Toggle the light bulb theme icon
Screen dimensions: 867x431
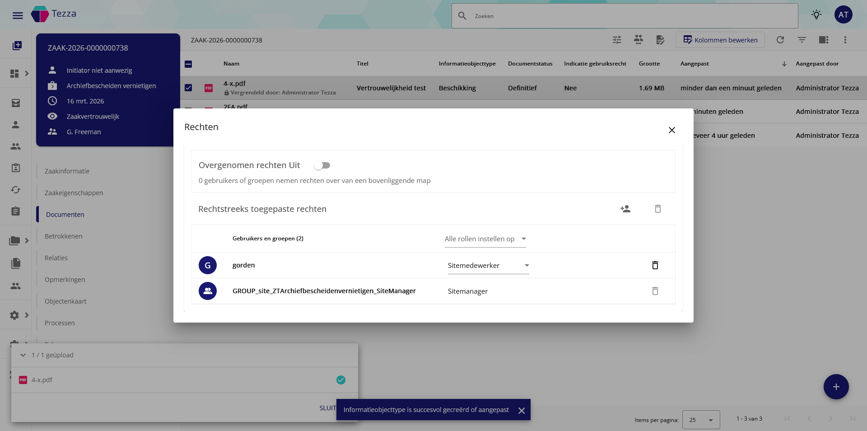[816, 15]
